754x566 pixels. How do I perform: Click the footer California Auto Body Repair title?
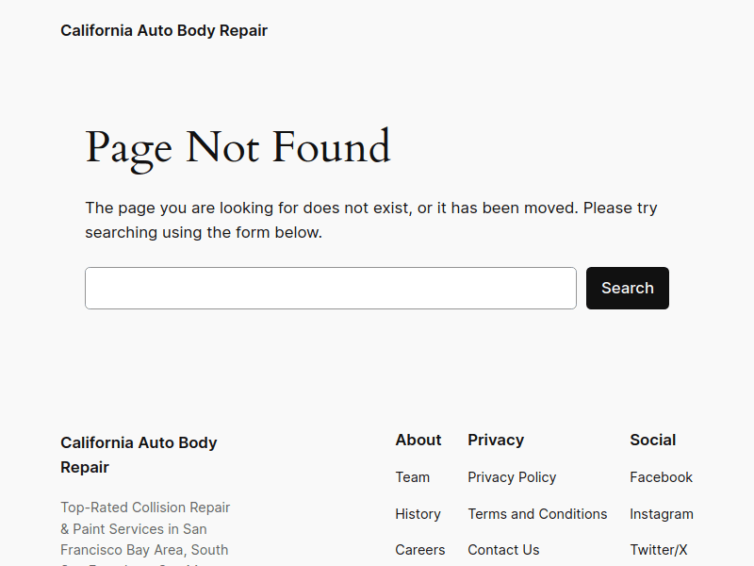pos(139,455)
